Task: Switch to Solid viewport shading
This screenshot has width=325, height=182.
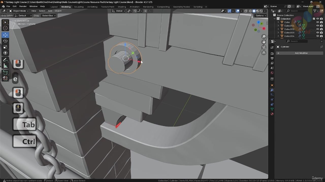Action: [254, 11]
